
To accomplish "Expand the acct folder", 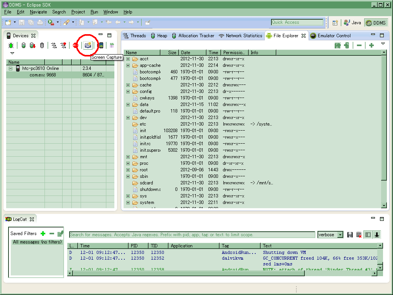I will tap(128, 59).
